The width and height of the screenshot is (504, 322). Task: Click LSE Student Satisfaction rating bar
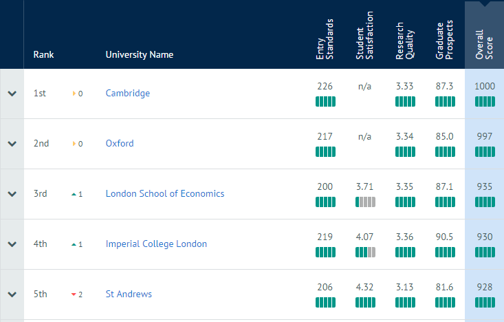coord(365,202)
